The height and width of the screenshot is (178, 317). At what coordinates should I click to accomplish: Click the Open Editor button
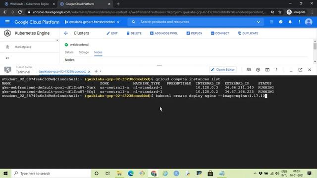coord(222,70)
